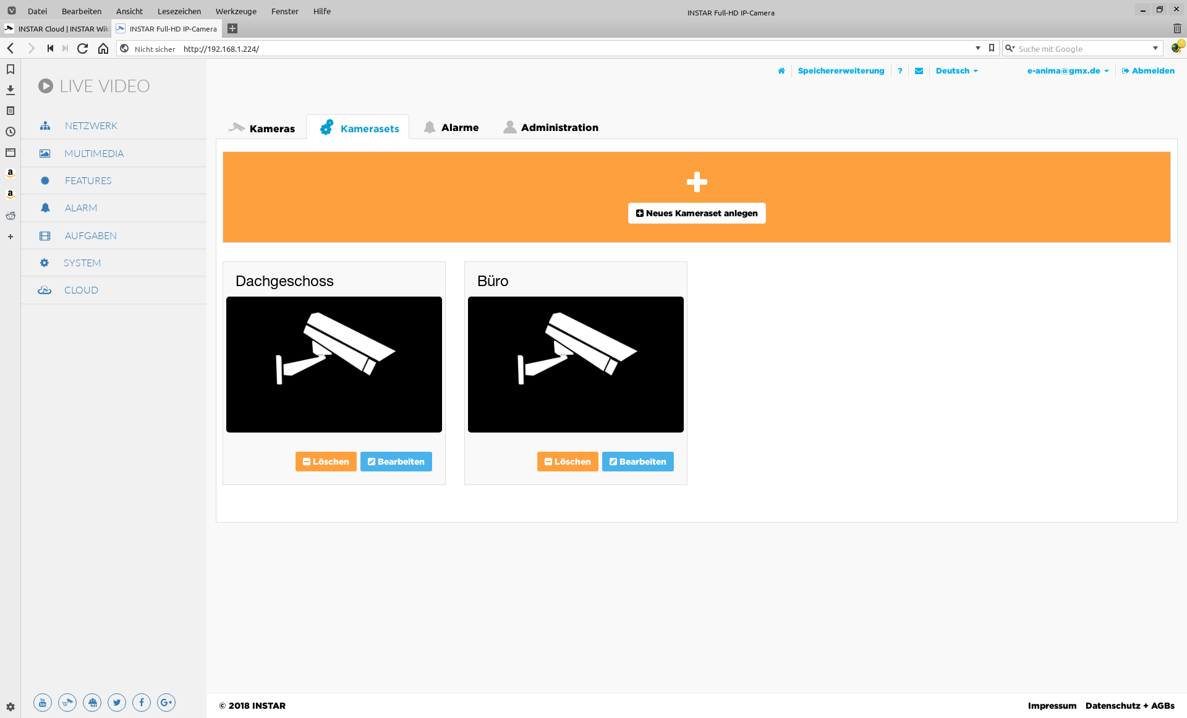Viewport: 1187px width, 718px height.
Task: Expand the Deutsch language dropdown
Action: click(x=956, y=71)
